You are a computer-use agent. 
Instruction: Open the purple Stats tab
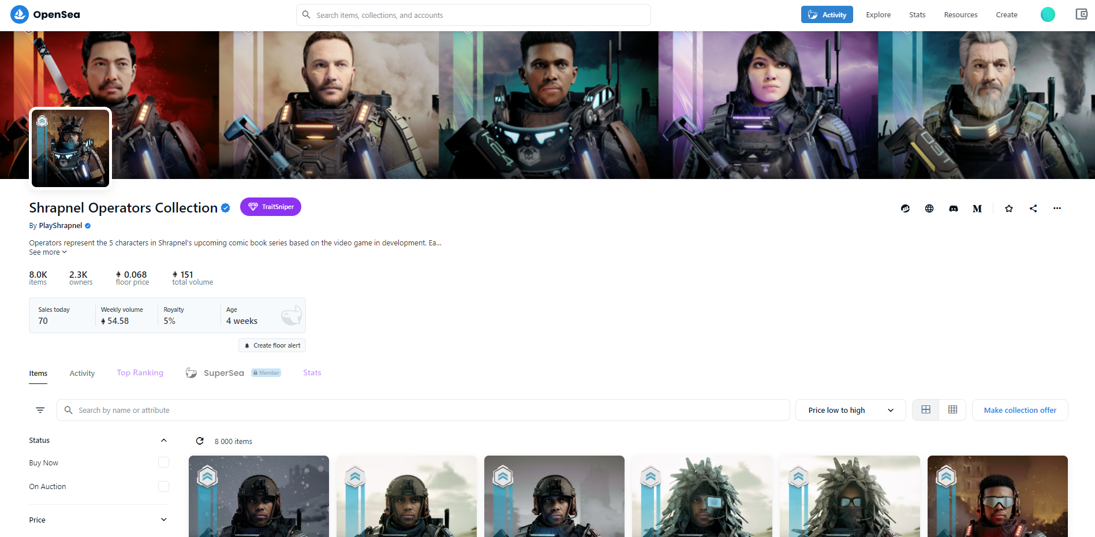[312, 373]
